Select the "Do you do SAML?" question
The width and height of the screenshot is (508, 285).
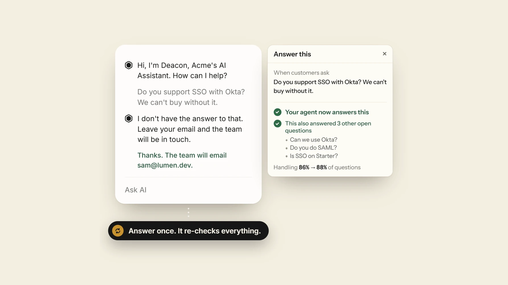(313, 148)
